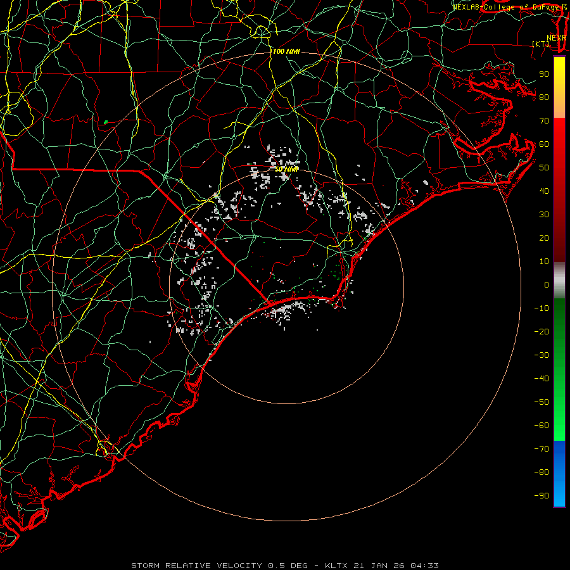Click the -20 value on the velocity scale
This screenshot has width=570, height=570.
(541, 331)
